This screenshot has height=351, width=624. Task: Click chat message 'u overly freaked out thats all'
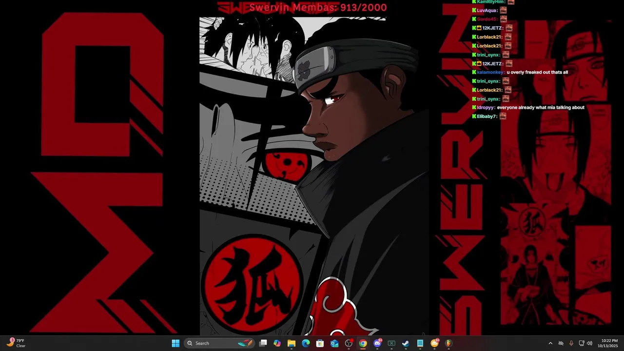(x=537, y=72)
